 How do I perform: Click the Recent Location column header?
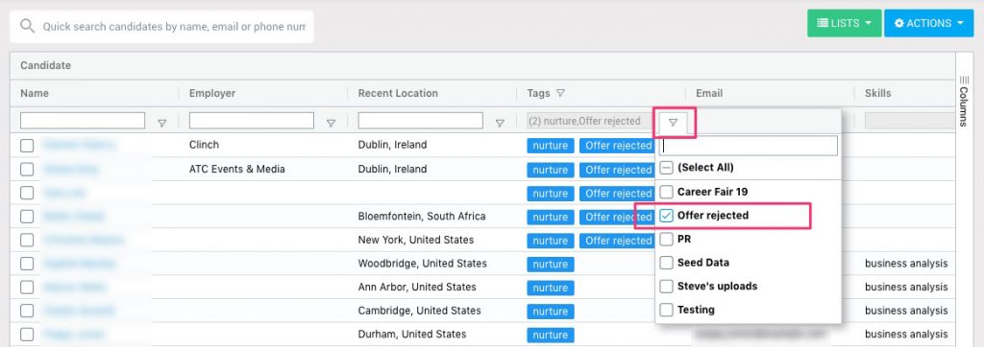coord(398,93)
